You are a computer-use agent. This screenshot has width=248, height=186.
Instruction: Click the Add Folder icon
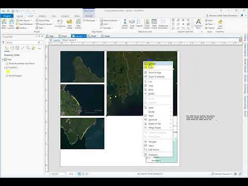click(69, 24)
